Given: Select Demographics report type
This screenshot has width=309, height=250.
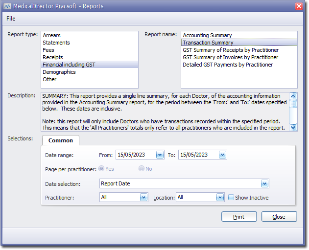Looking at the screenshot, I should click(x=59, y=72).
